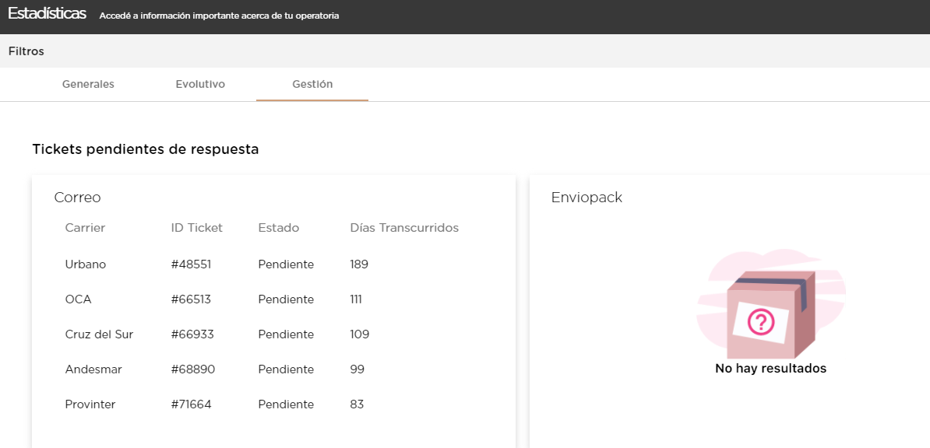
Task: Click the 189 days value
Action: coord(359,264)
